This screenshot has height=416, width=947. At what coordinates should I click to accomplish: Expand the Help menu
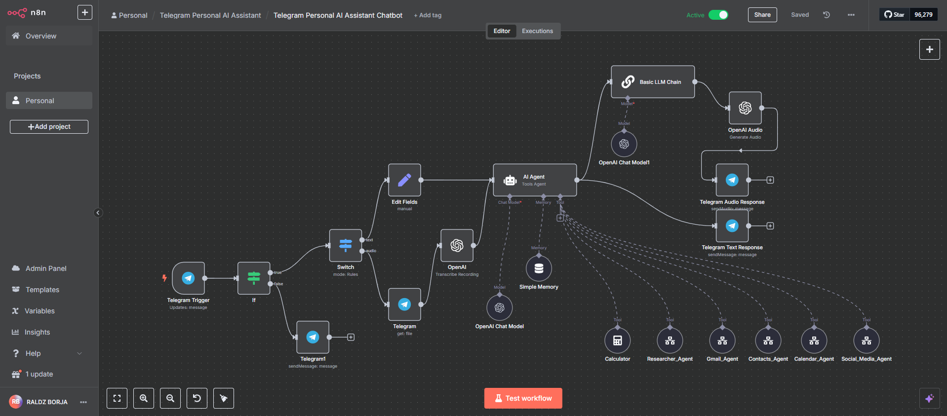pyautogui.click(x=48, y=353)
